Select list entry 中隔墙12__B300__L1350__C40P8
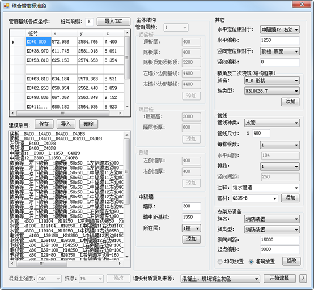The height and width of the screenshot is (290, 314). click(x=44, y=158)
